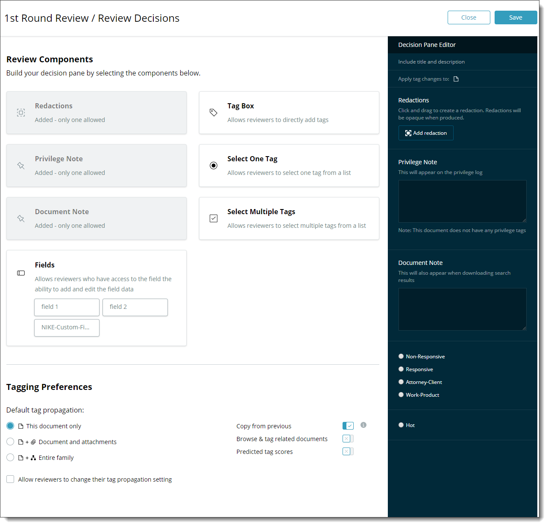Screen dimensions: 548x526
Task: Select the Hot tag radio
Action: coord(401,425)
